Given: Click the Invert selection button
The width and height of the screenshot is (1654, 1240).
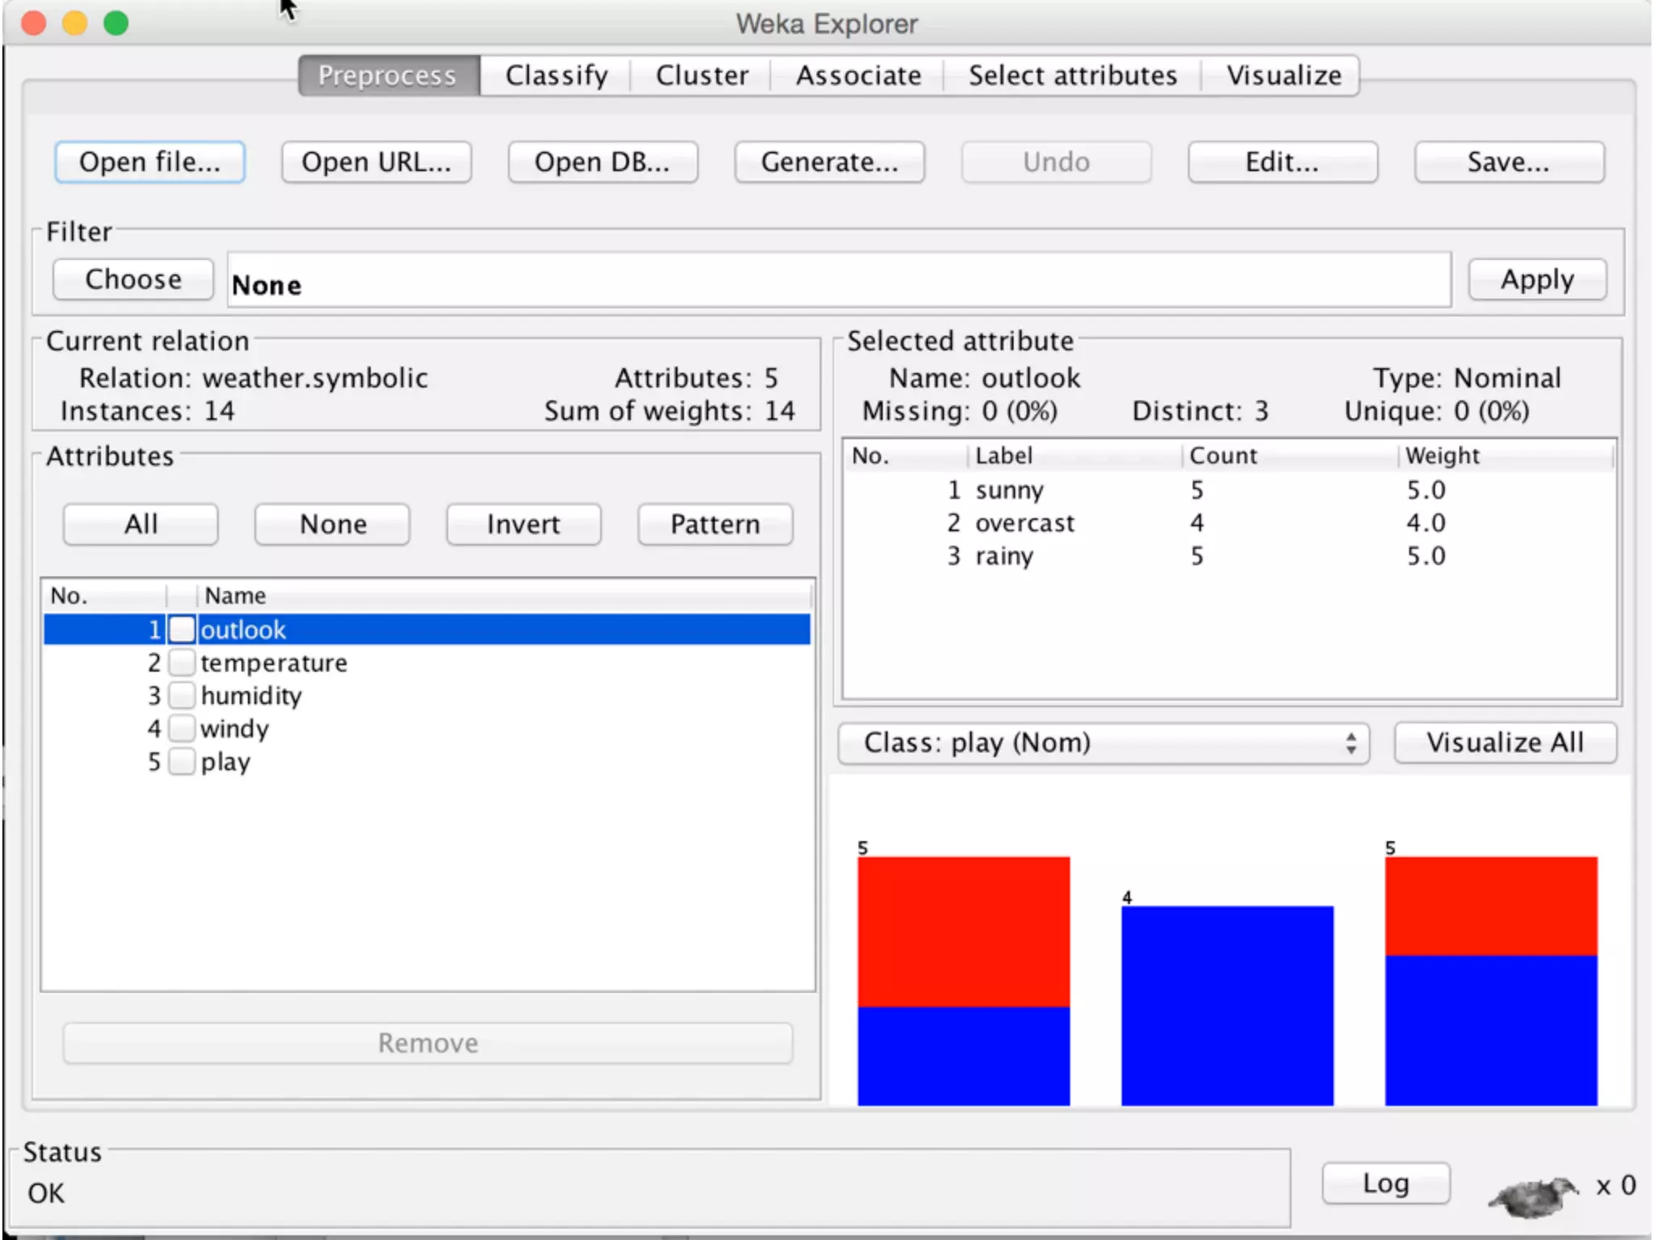Looking at the screenshot, I should (x=523, y=525).
